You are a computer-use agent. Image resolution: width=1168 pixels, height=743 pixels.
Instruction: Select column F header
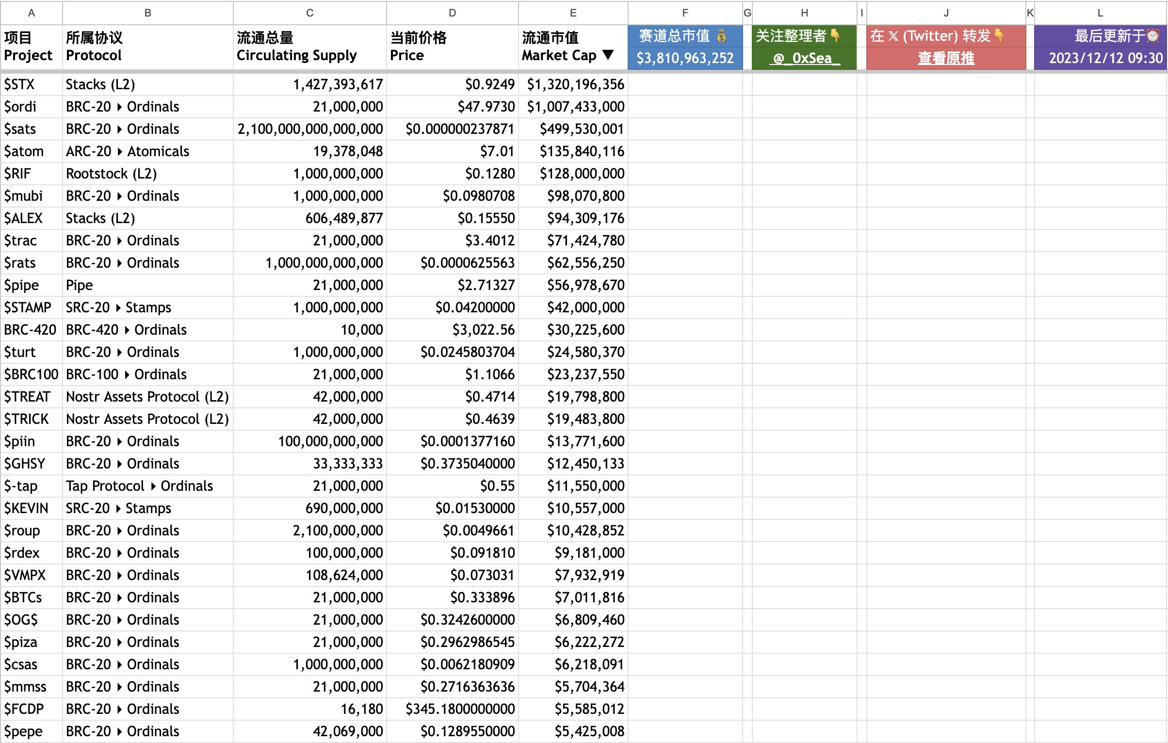(x=685, y=13)
